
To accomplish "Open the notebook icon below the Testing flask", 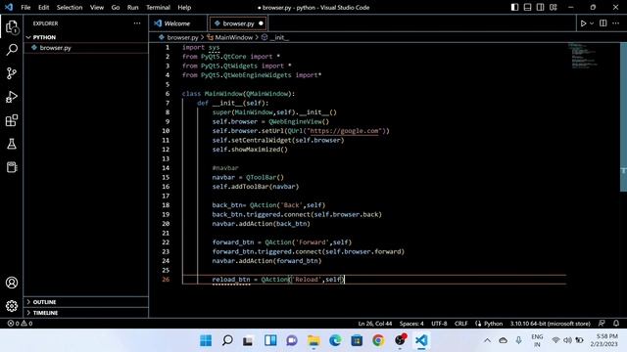I will [x=12, y=167].
